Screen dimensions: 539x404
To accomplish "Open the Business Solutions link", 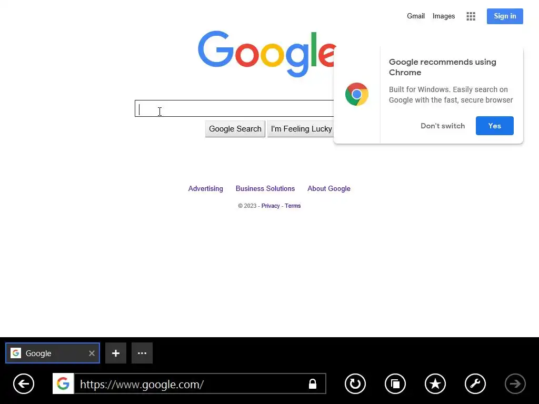I will pos(265,189).
